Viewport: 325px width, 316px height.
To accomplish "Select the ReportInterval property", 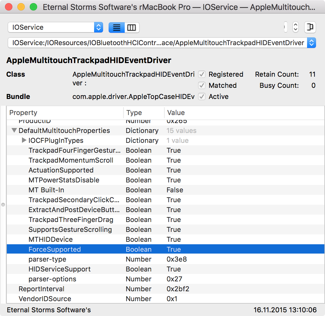I will coord(165,289).
